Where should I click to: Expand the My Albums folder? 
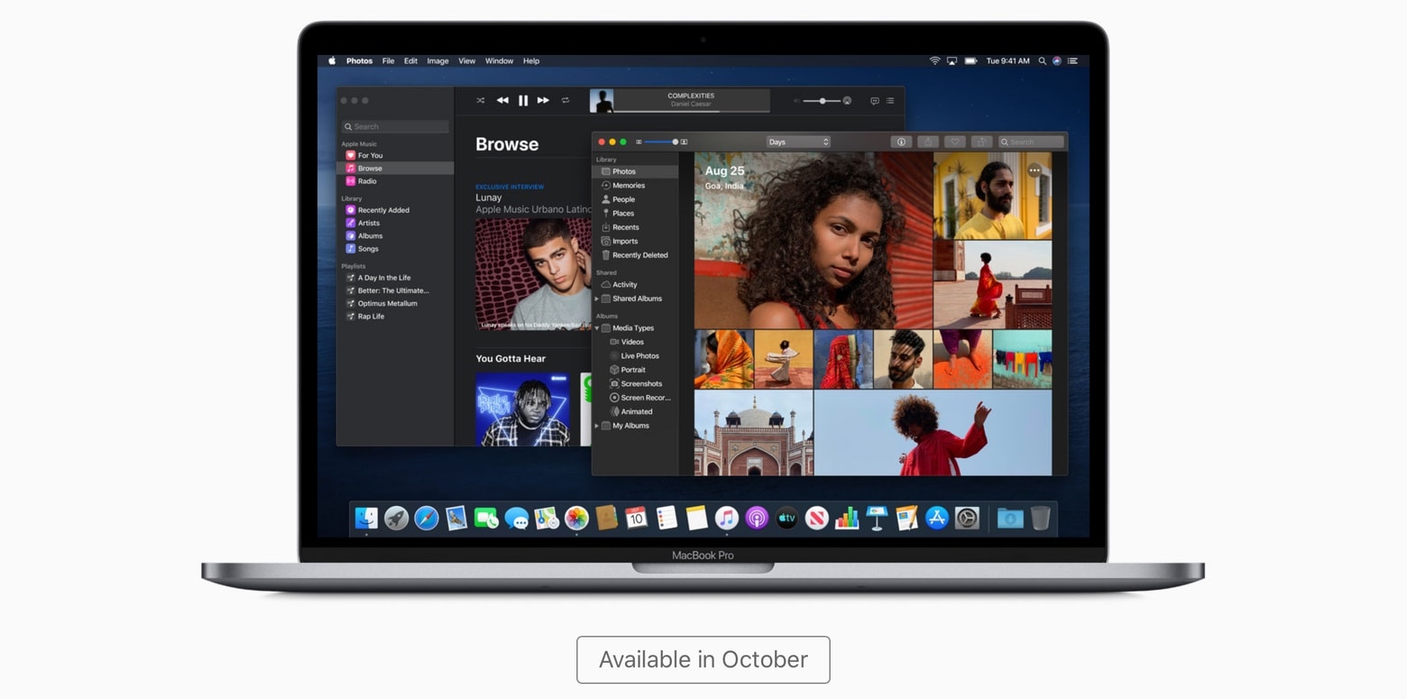[596, 426]
